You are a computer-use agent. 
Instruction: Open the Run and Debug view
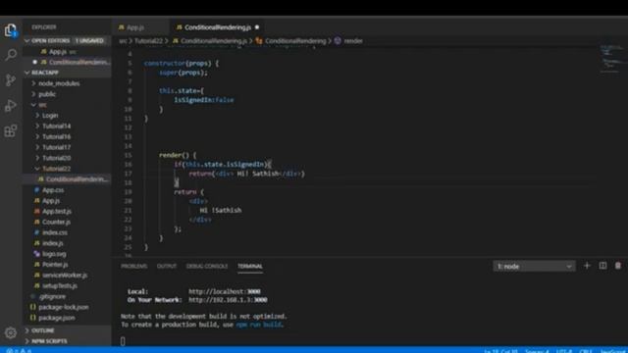11,106
